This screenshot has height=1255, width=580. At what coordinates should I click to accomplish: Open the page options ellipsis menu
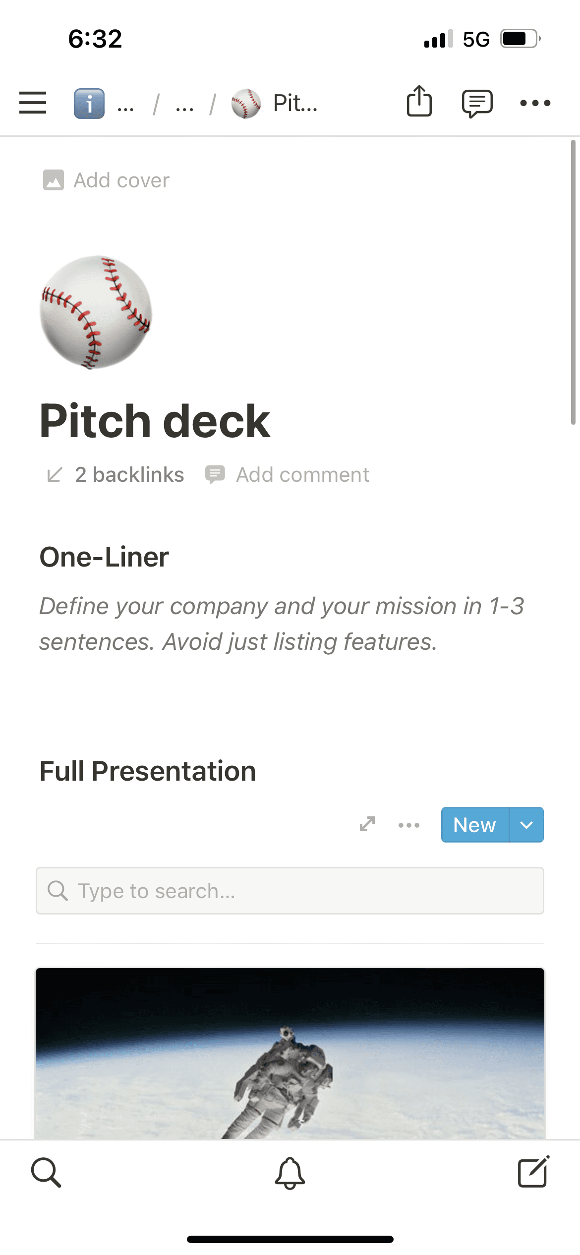[536, 103]
